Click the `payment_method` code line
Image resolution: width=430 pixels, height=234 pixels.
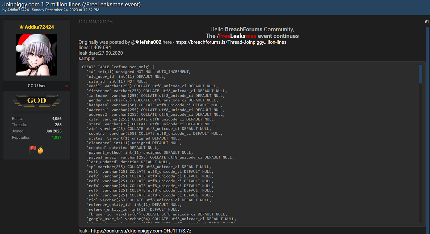pos(140,152)
